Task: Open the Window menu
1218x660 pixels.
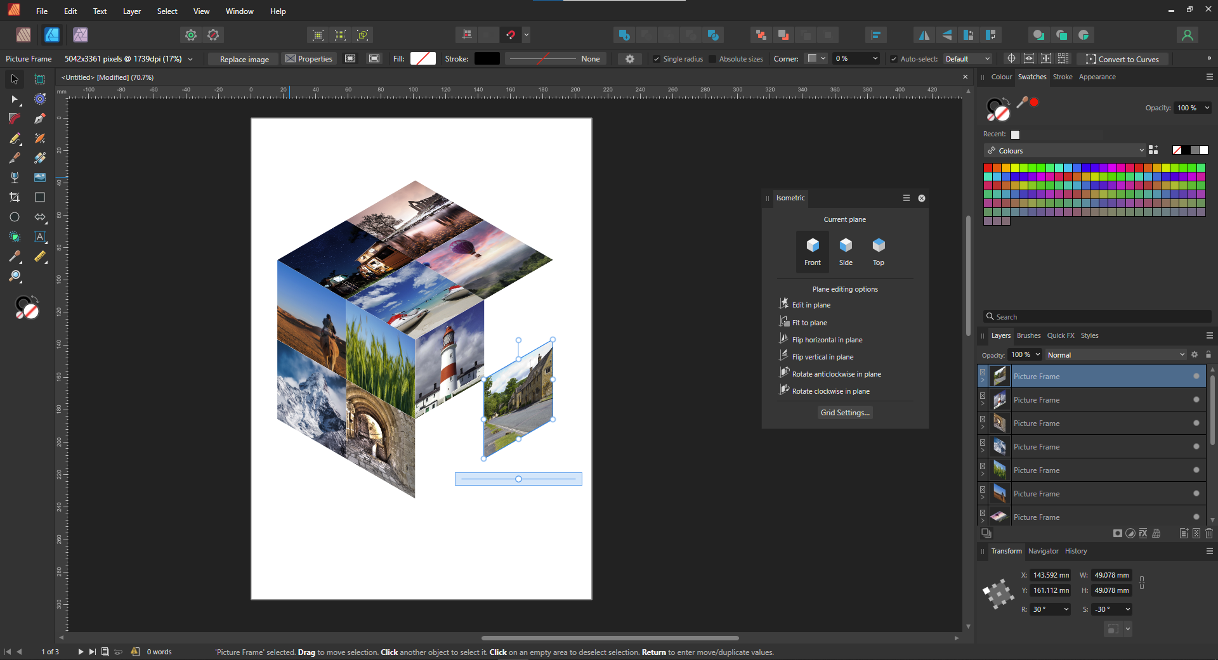Action: click(x=239, y=11)
